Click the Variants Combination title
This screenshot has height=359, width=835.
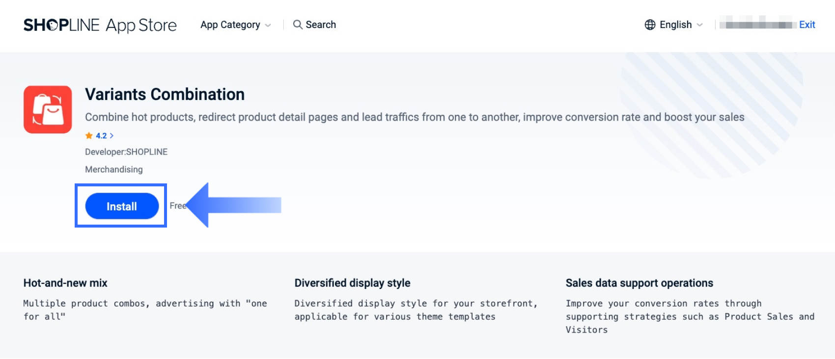[x=165, y=94]
